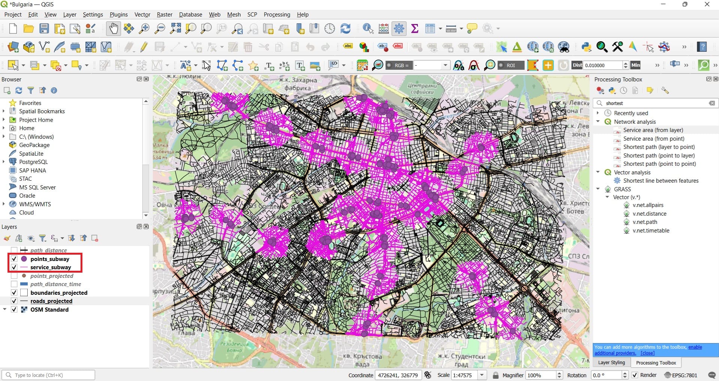This screenshot has height=381, width=719.
Task: Collapse the Vector (v.*) subgroup
Action: (x=607, y=197)
